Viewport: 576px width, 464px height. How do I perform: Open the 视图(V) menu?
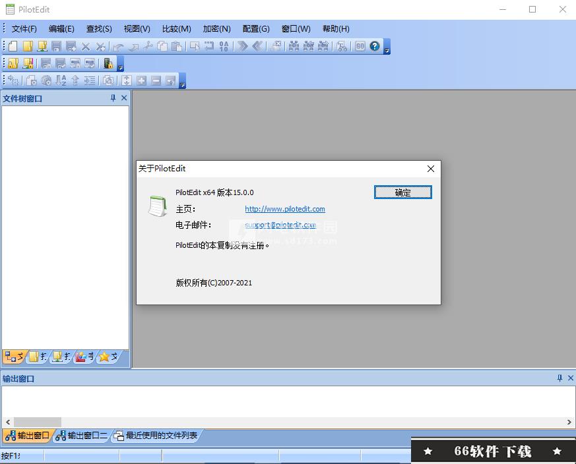137,28
